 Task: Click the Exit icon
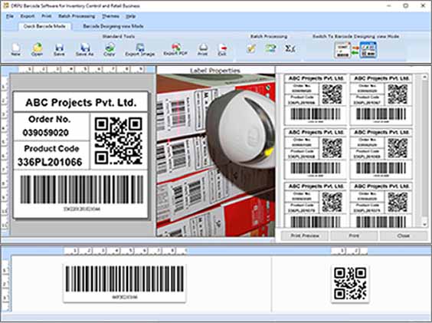222,49
